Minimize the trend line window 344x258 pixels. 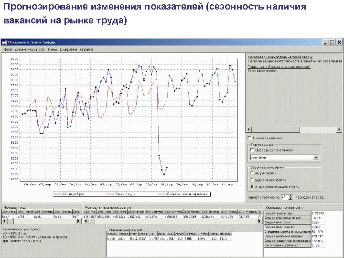[325, 43]
